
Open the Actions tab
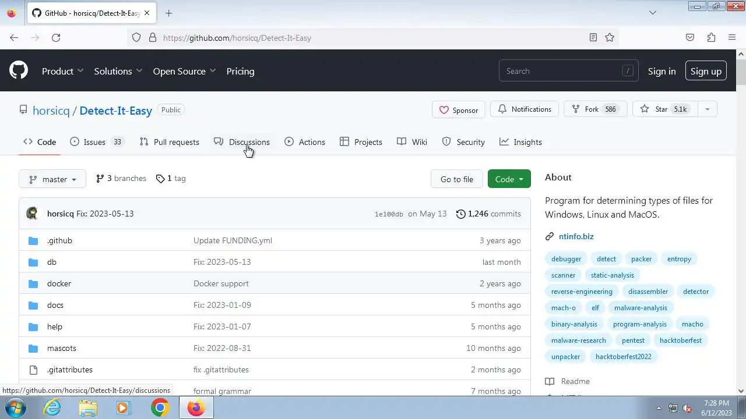305,142
